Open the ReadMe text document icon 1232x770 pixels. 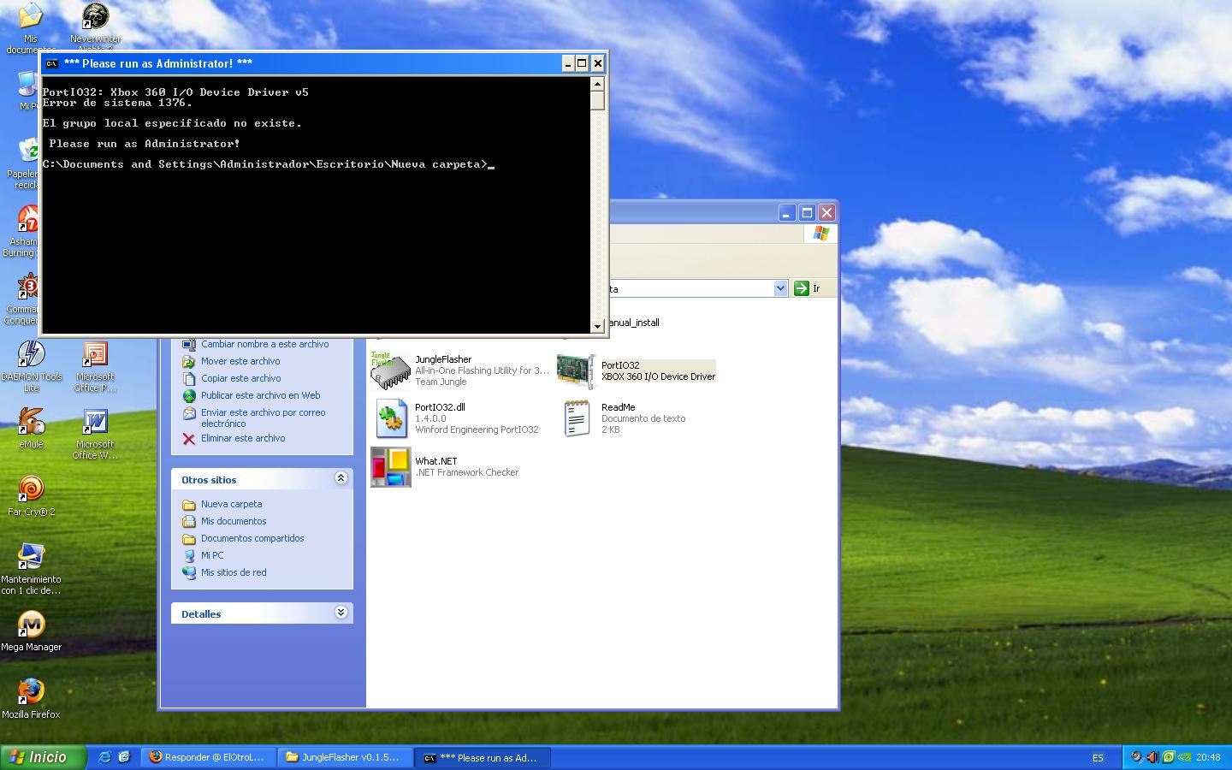(x=576, y=418)
